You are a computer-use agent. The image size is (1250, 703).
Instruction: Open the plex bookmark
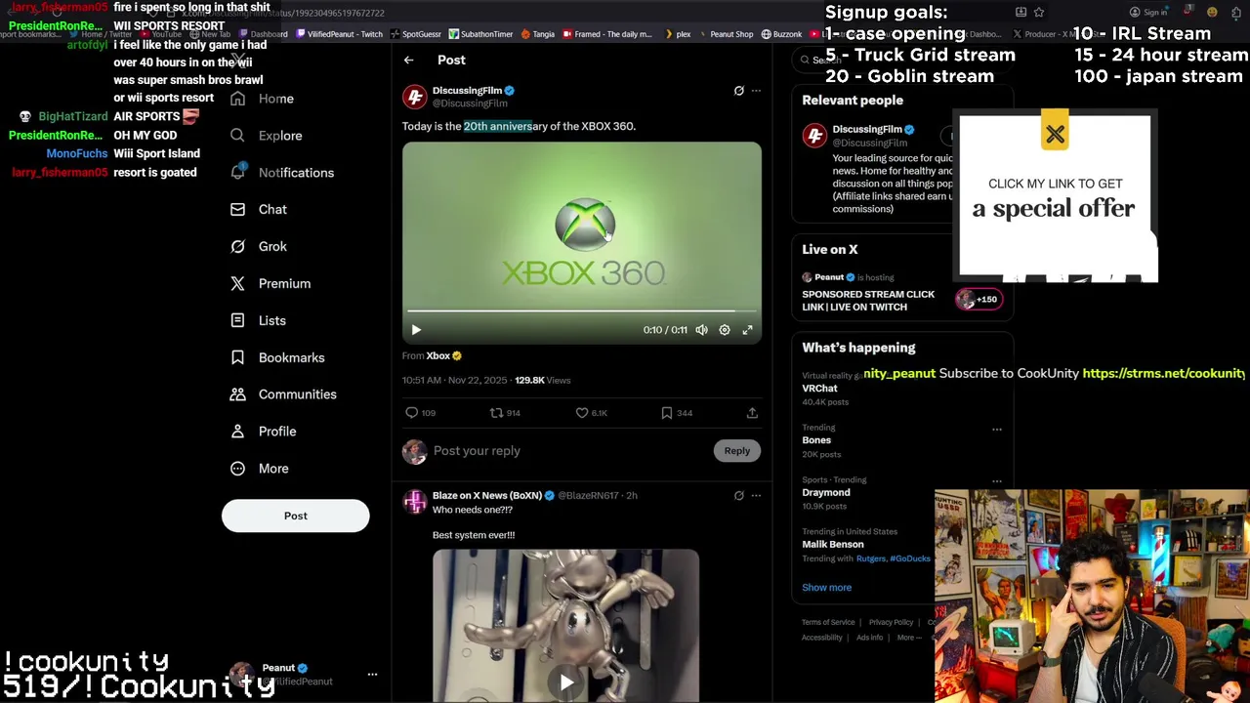click(x=677, y=34)
